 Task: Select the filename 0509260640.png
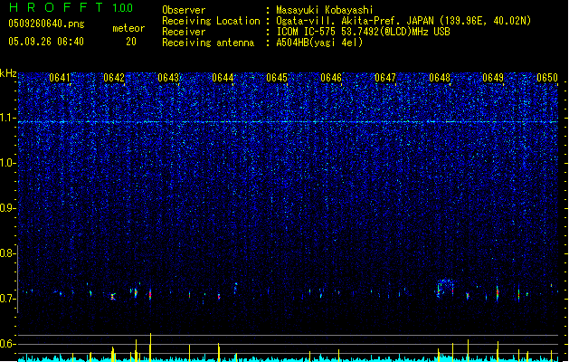46,24
